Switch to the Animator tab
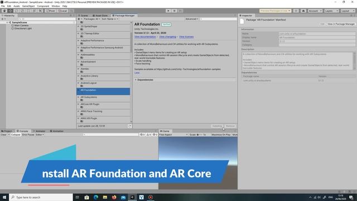Image resolution: width=357 pixels, height=201 pixels. (39, 131)
